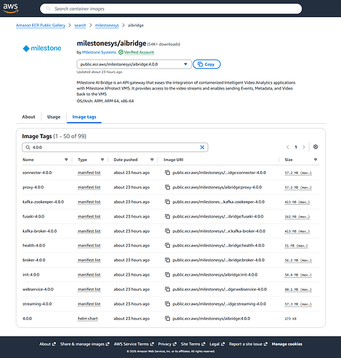Select the Image tags tab

(85, 117)
